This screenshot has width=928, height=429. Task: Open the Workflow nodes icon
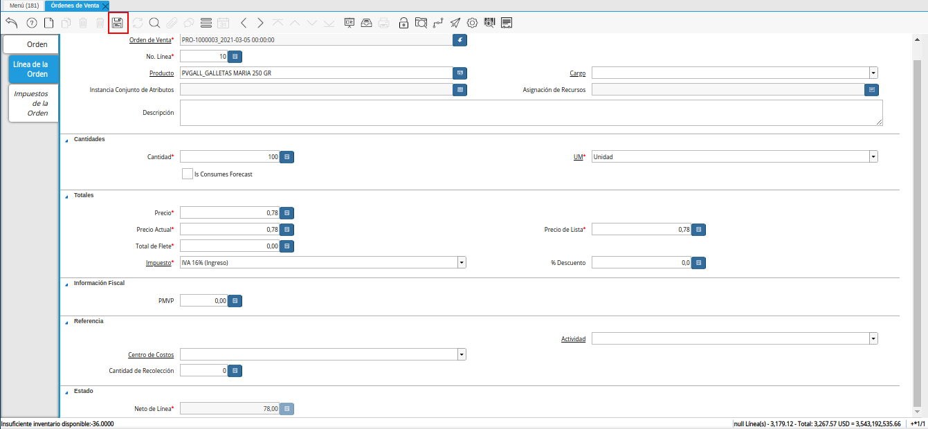click(438, 23)
